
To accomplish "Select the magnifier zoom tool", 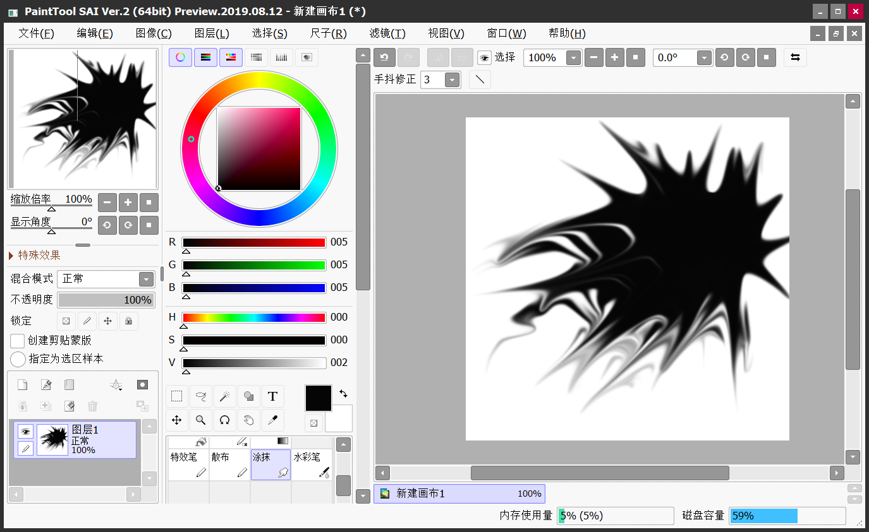I will (x=201, y=420).
